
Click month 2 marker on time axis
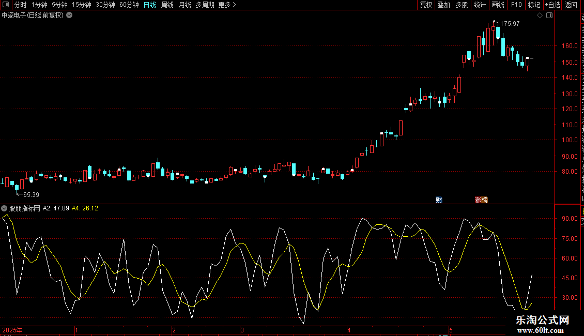tap(174, 330)
